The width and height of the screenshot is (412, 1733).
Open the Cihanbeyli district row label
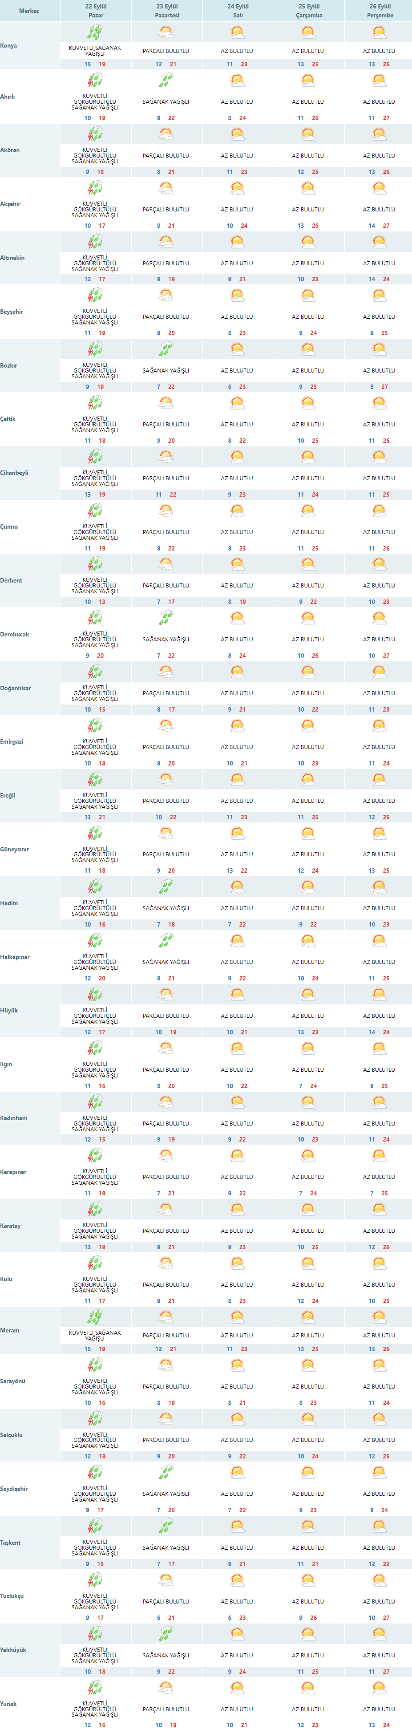[x=15, y=473]
